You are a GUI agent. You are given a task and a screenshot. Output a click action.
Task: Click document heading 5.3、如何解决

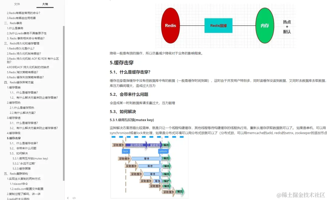123,112
